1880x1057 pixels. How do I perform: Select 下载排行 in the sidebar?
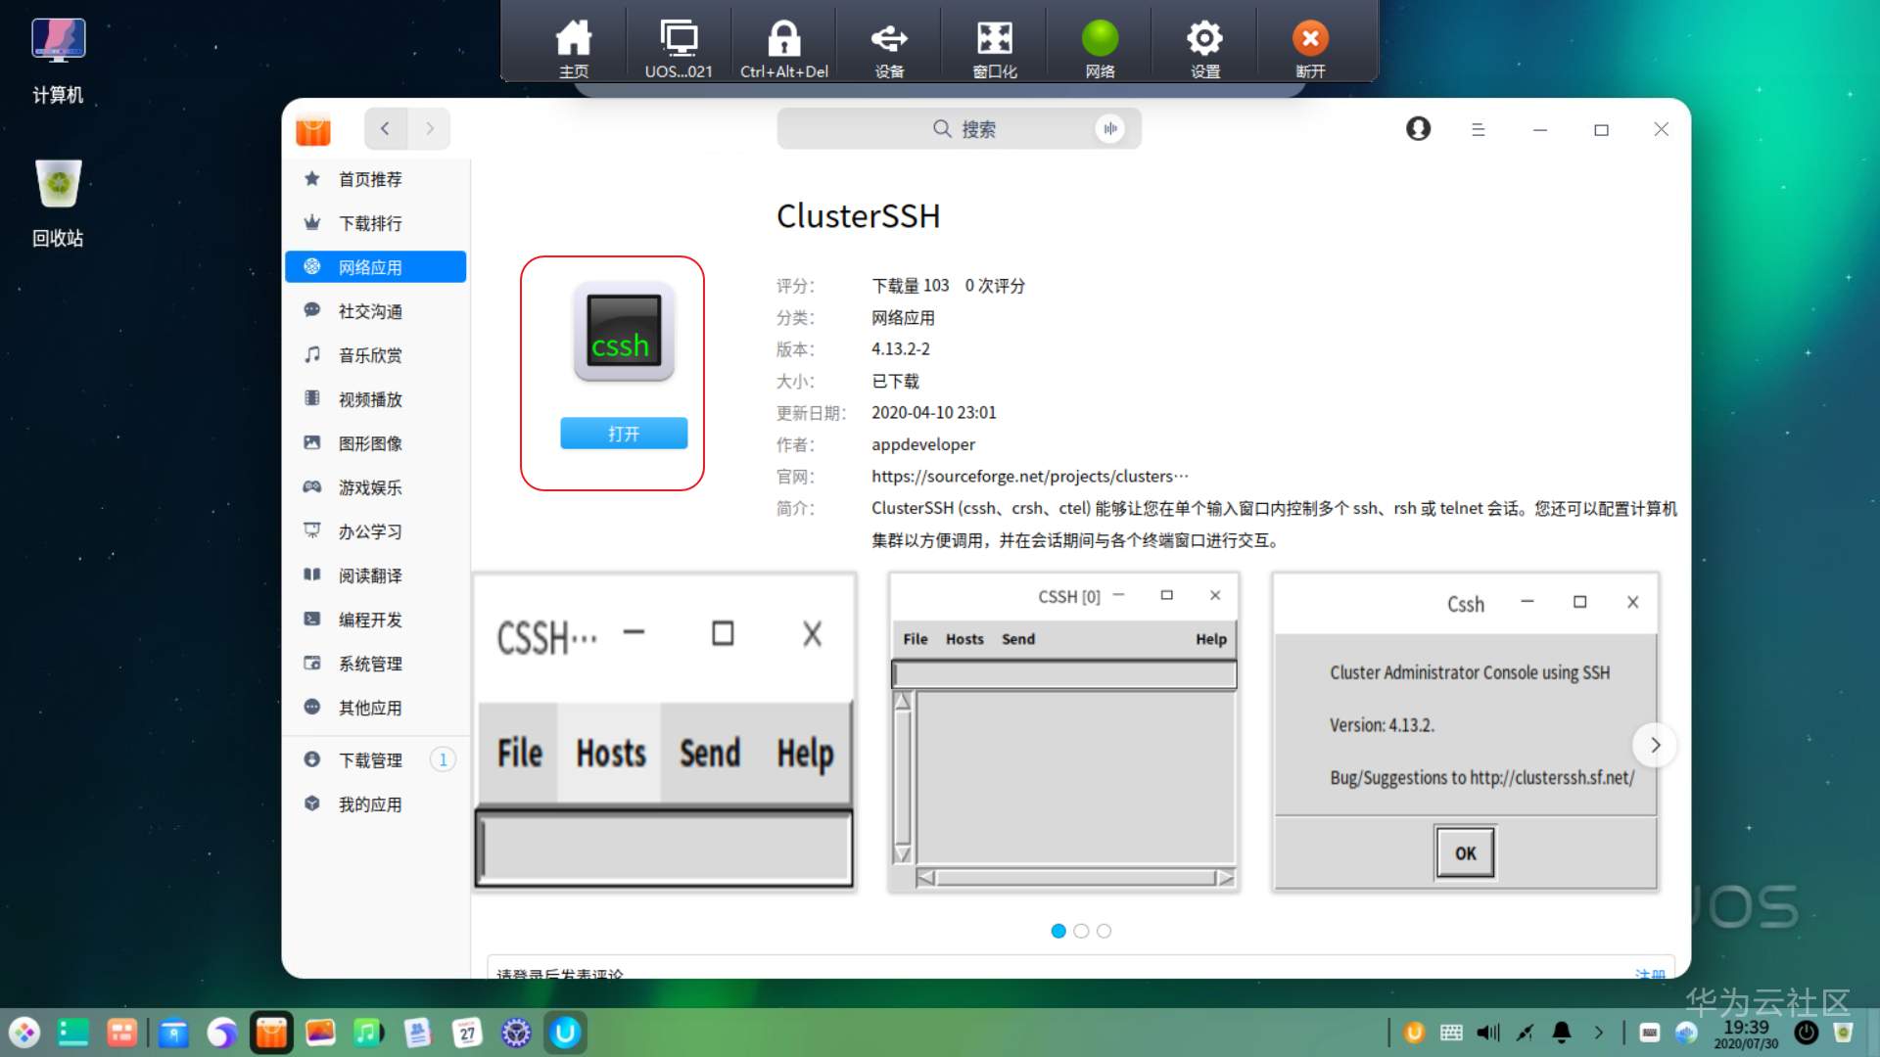[370, 223]
